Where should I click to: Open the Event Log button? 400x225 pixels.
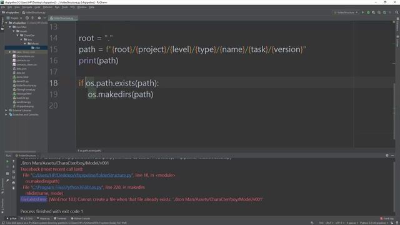[387, 218]
